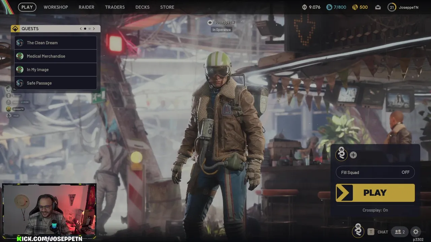The image size is (431, 242).
Task: Click Medical Merchandise trader avatar icon
Action: pyautogui.click(x=20, y=56)
